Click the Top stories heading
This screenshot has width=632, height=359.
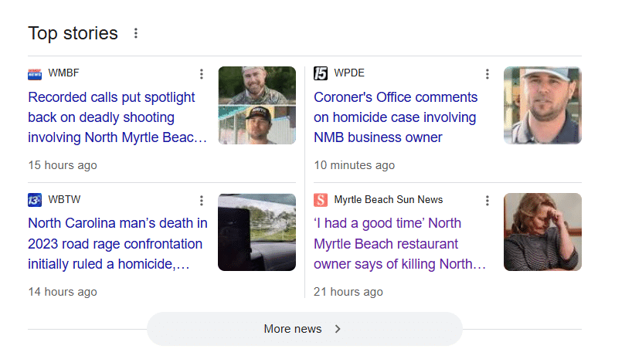[73, 33]
